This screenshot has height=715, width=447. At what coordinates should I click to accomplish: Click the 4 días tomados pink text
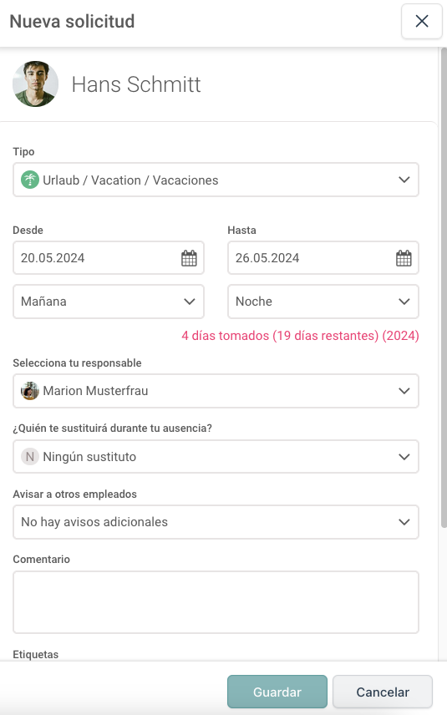(x=226, y=336)
